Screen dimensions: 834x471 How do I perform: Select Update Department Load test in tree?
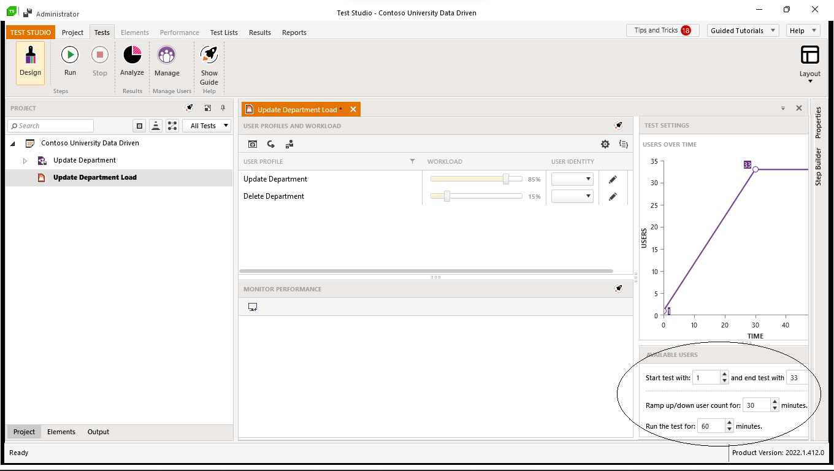tap(95, 177)
